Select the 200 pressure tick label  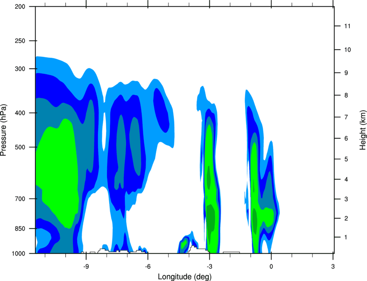[x=20, y=6]
